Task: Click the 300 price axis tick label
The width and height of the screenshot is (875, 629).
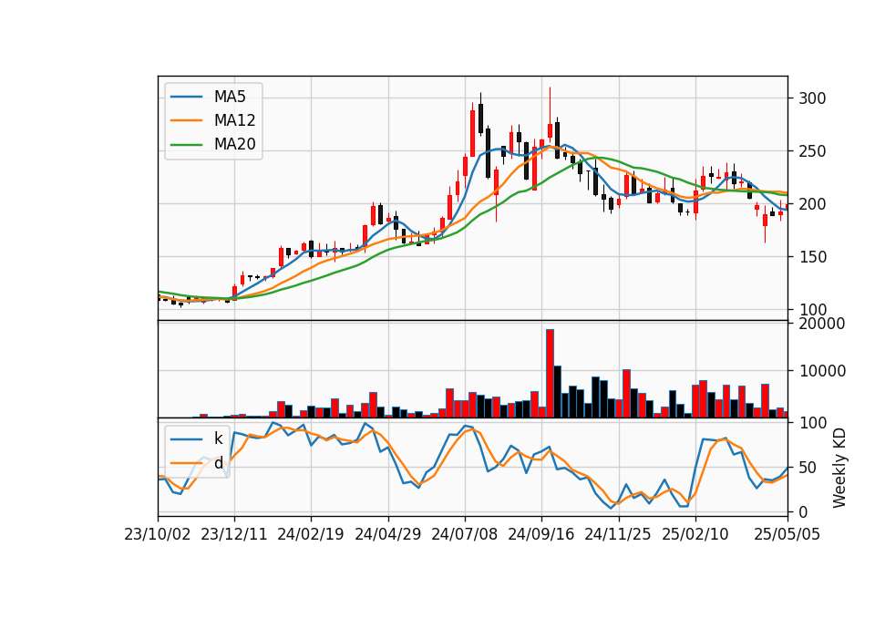Action: 812,98
